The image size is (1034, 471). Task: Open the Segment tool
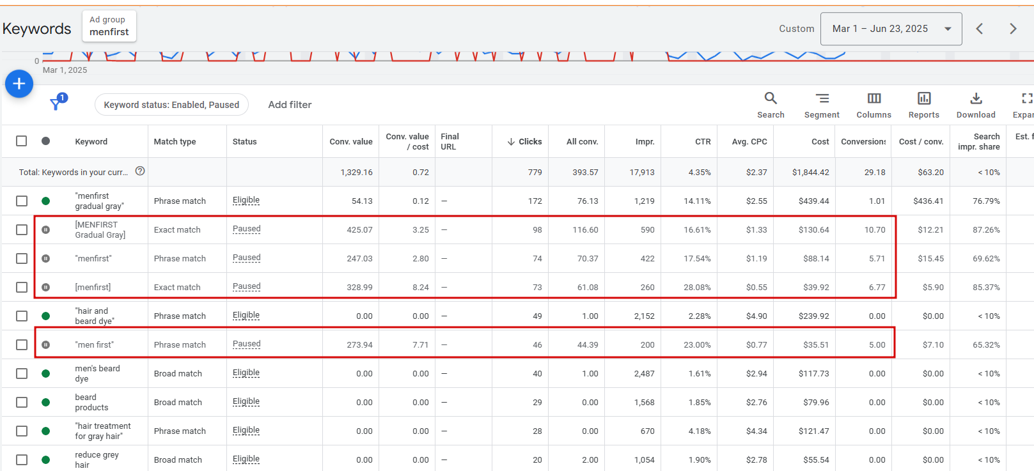[822, 105]
